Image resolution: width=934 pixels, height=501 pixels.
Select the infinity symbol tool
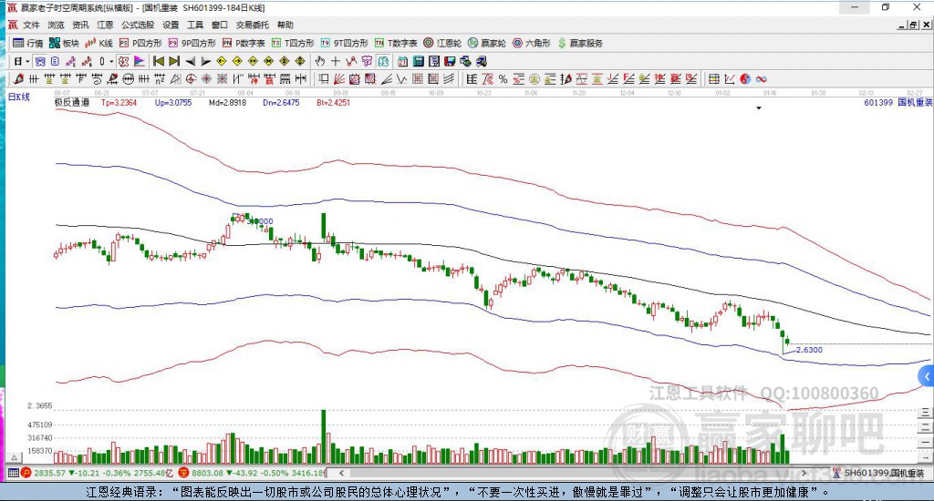point(761,79)
